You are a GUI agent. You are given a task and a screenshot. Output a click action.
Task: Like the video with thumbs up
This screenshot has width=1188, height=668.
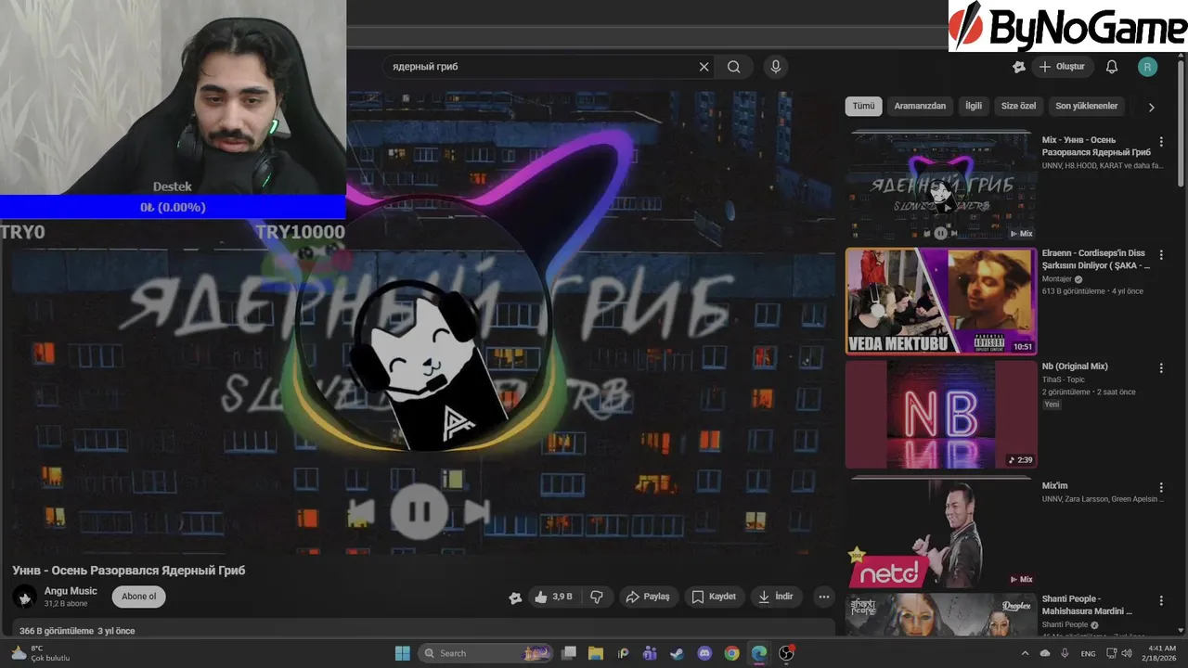(x=553, y=597)
